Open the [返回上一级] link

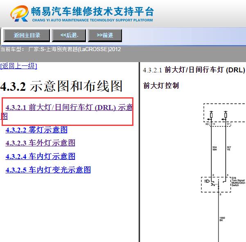pos(18,66)
